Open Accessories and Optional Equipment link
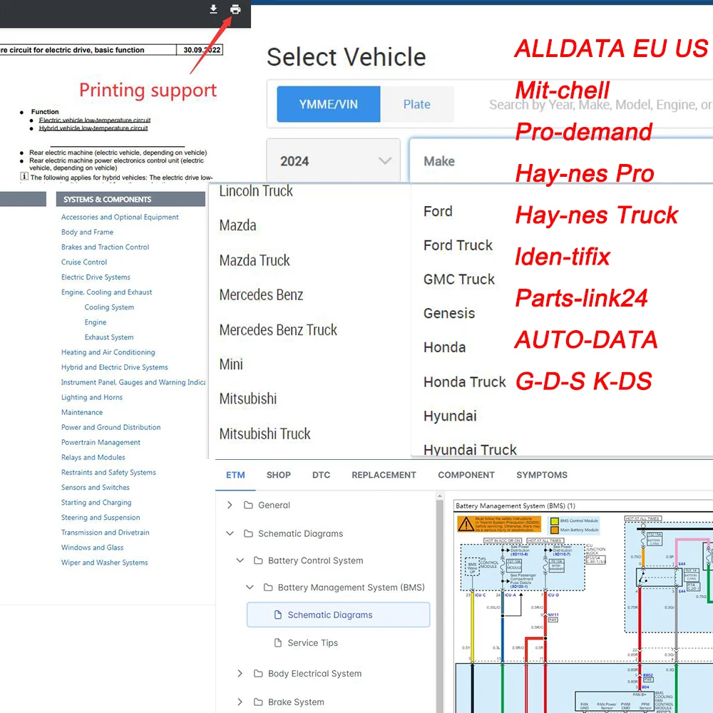Screen dimensions: 713x713 [120, 217]
